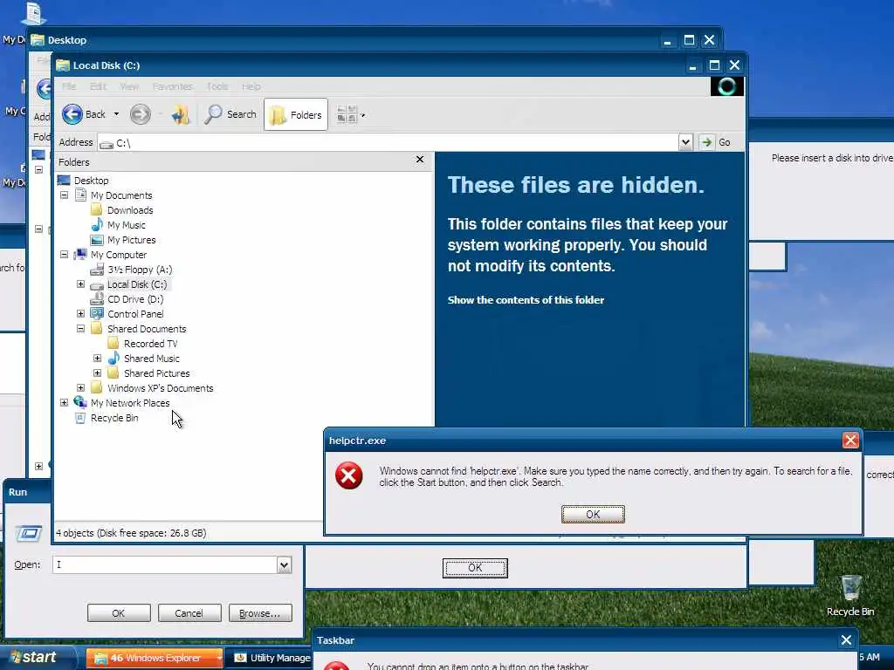Close the helpctr.exe error dialog
Viewport: 894px width, 670px height.
850,441
